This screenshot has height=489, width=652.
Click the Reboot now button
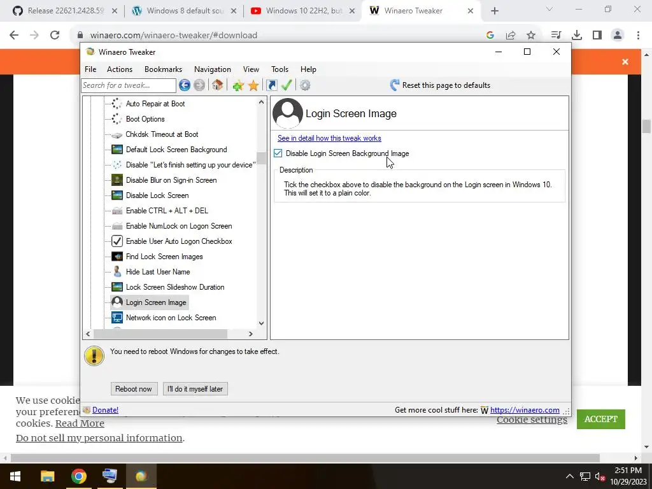pyautogui.click(x=134, y=389)
